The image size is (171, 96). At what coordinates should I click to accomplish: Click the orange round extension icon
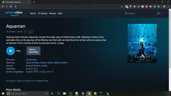click(135, 6)
